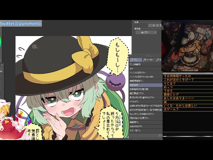Select the なめらかカケアミ brush

click(145, 126)
